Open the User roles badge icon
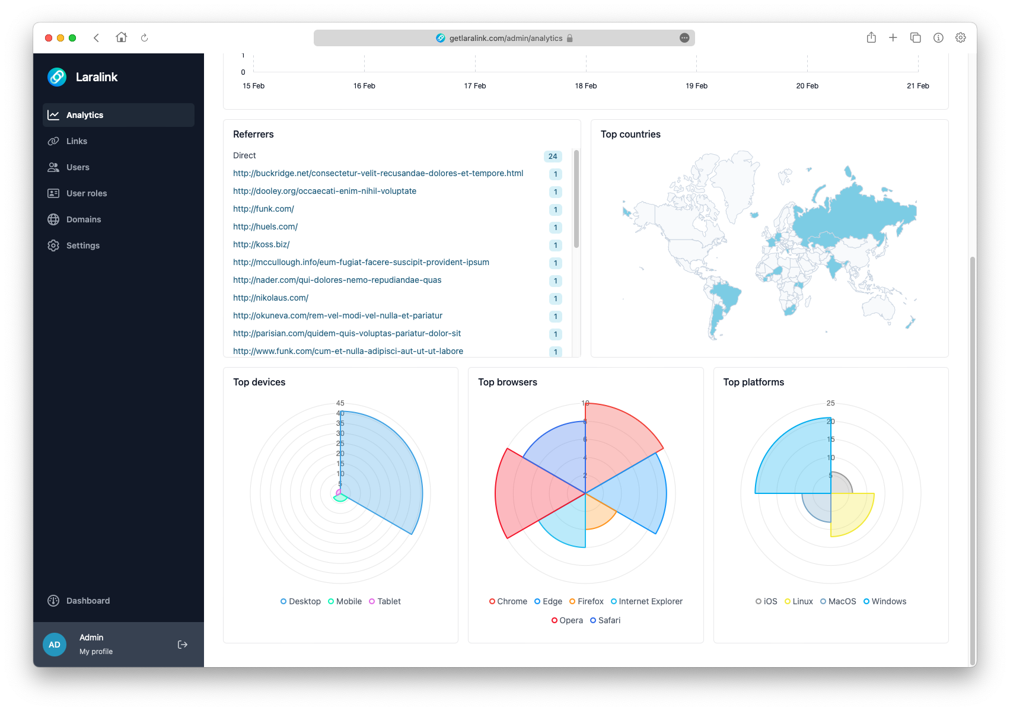The image size is (1010, 711). tap(54, 193)
